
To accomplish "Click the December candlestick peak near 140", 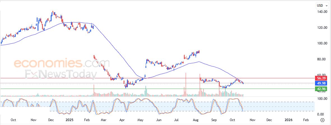I will [53, 12].
